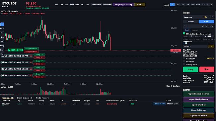Switch order type to Limit
The height and width of the screenshot is (121, 216).
[x=206, y=21]
